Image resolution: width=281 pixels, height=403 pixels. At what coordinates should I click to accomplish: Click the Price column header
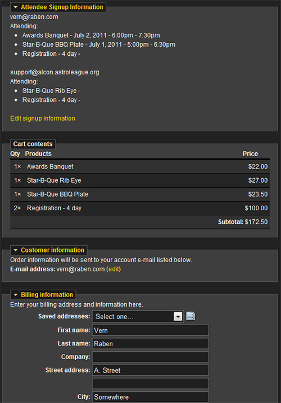(x=250, y=154)
